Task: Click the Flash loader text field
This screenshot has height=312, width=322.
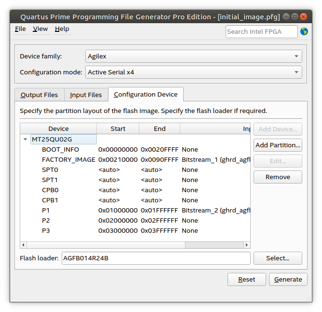Action: pos(155,258)
